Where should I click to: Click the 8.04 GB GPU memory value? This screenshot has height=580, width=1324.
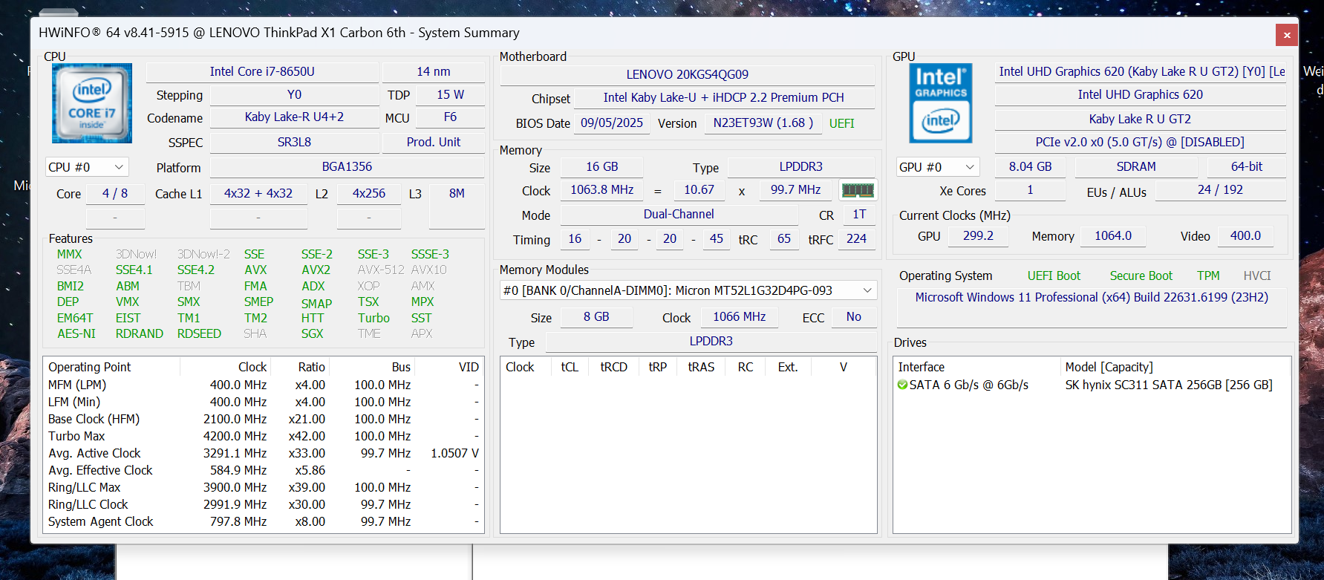point(1030,167)
